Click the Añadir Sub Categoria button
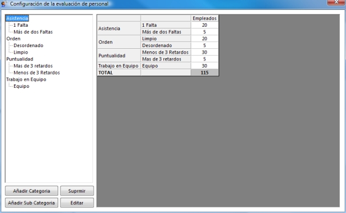346x213 pixels. 31,203
